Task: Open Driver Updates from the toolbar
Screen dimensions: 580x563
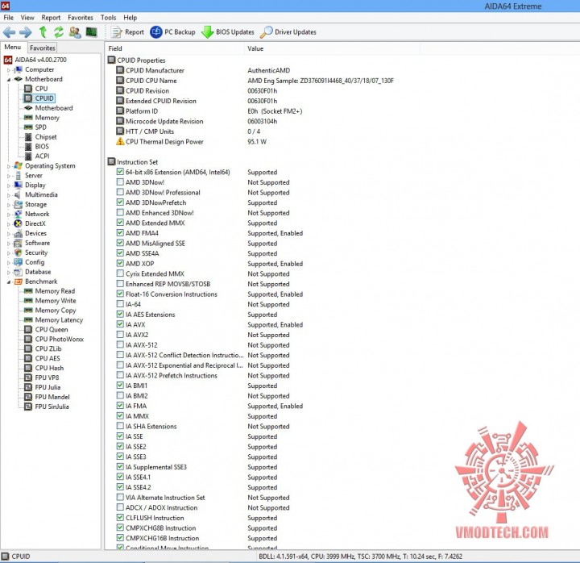Action: pos(288,32)
